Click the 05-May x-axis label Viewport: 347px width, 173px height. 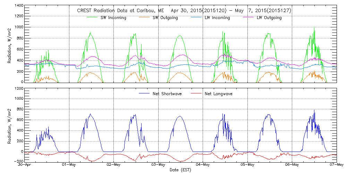coord(248,165)
